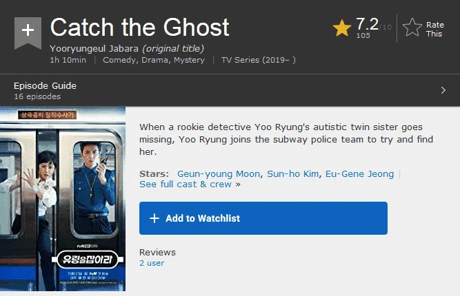Click the TV Series (2019– ) link

pos(258,60)
